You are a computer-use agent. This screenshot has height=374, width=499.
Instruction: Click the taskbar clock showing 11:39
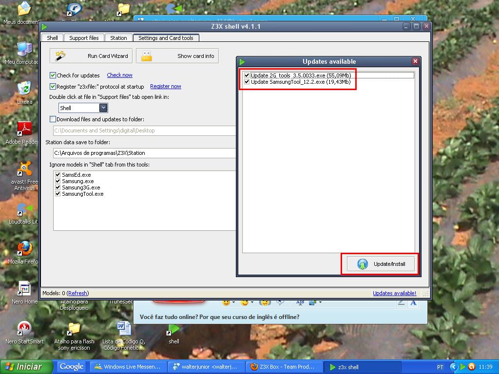point(486,367)
